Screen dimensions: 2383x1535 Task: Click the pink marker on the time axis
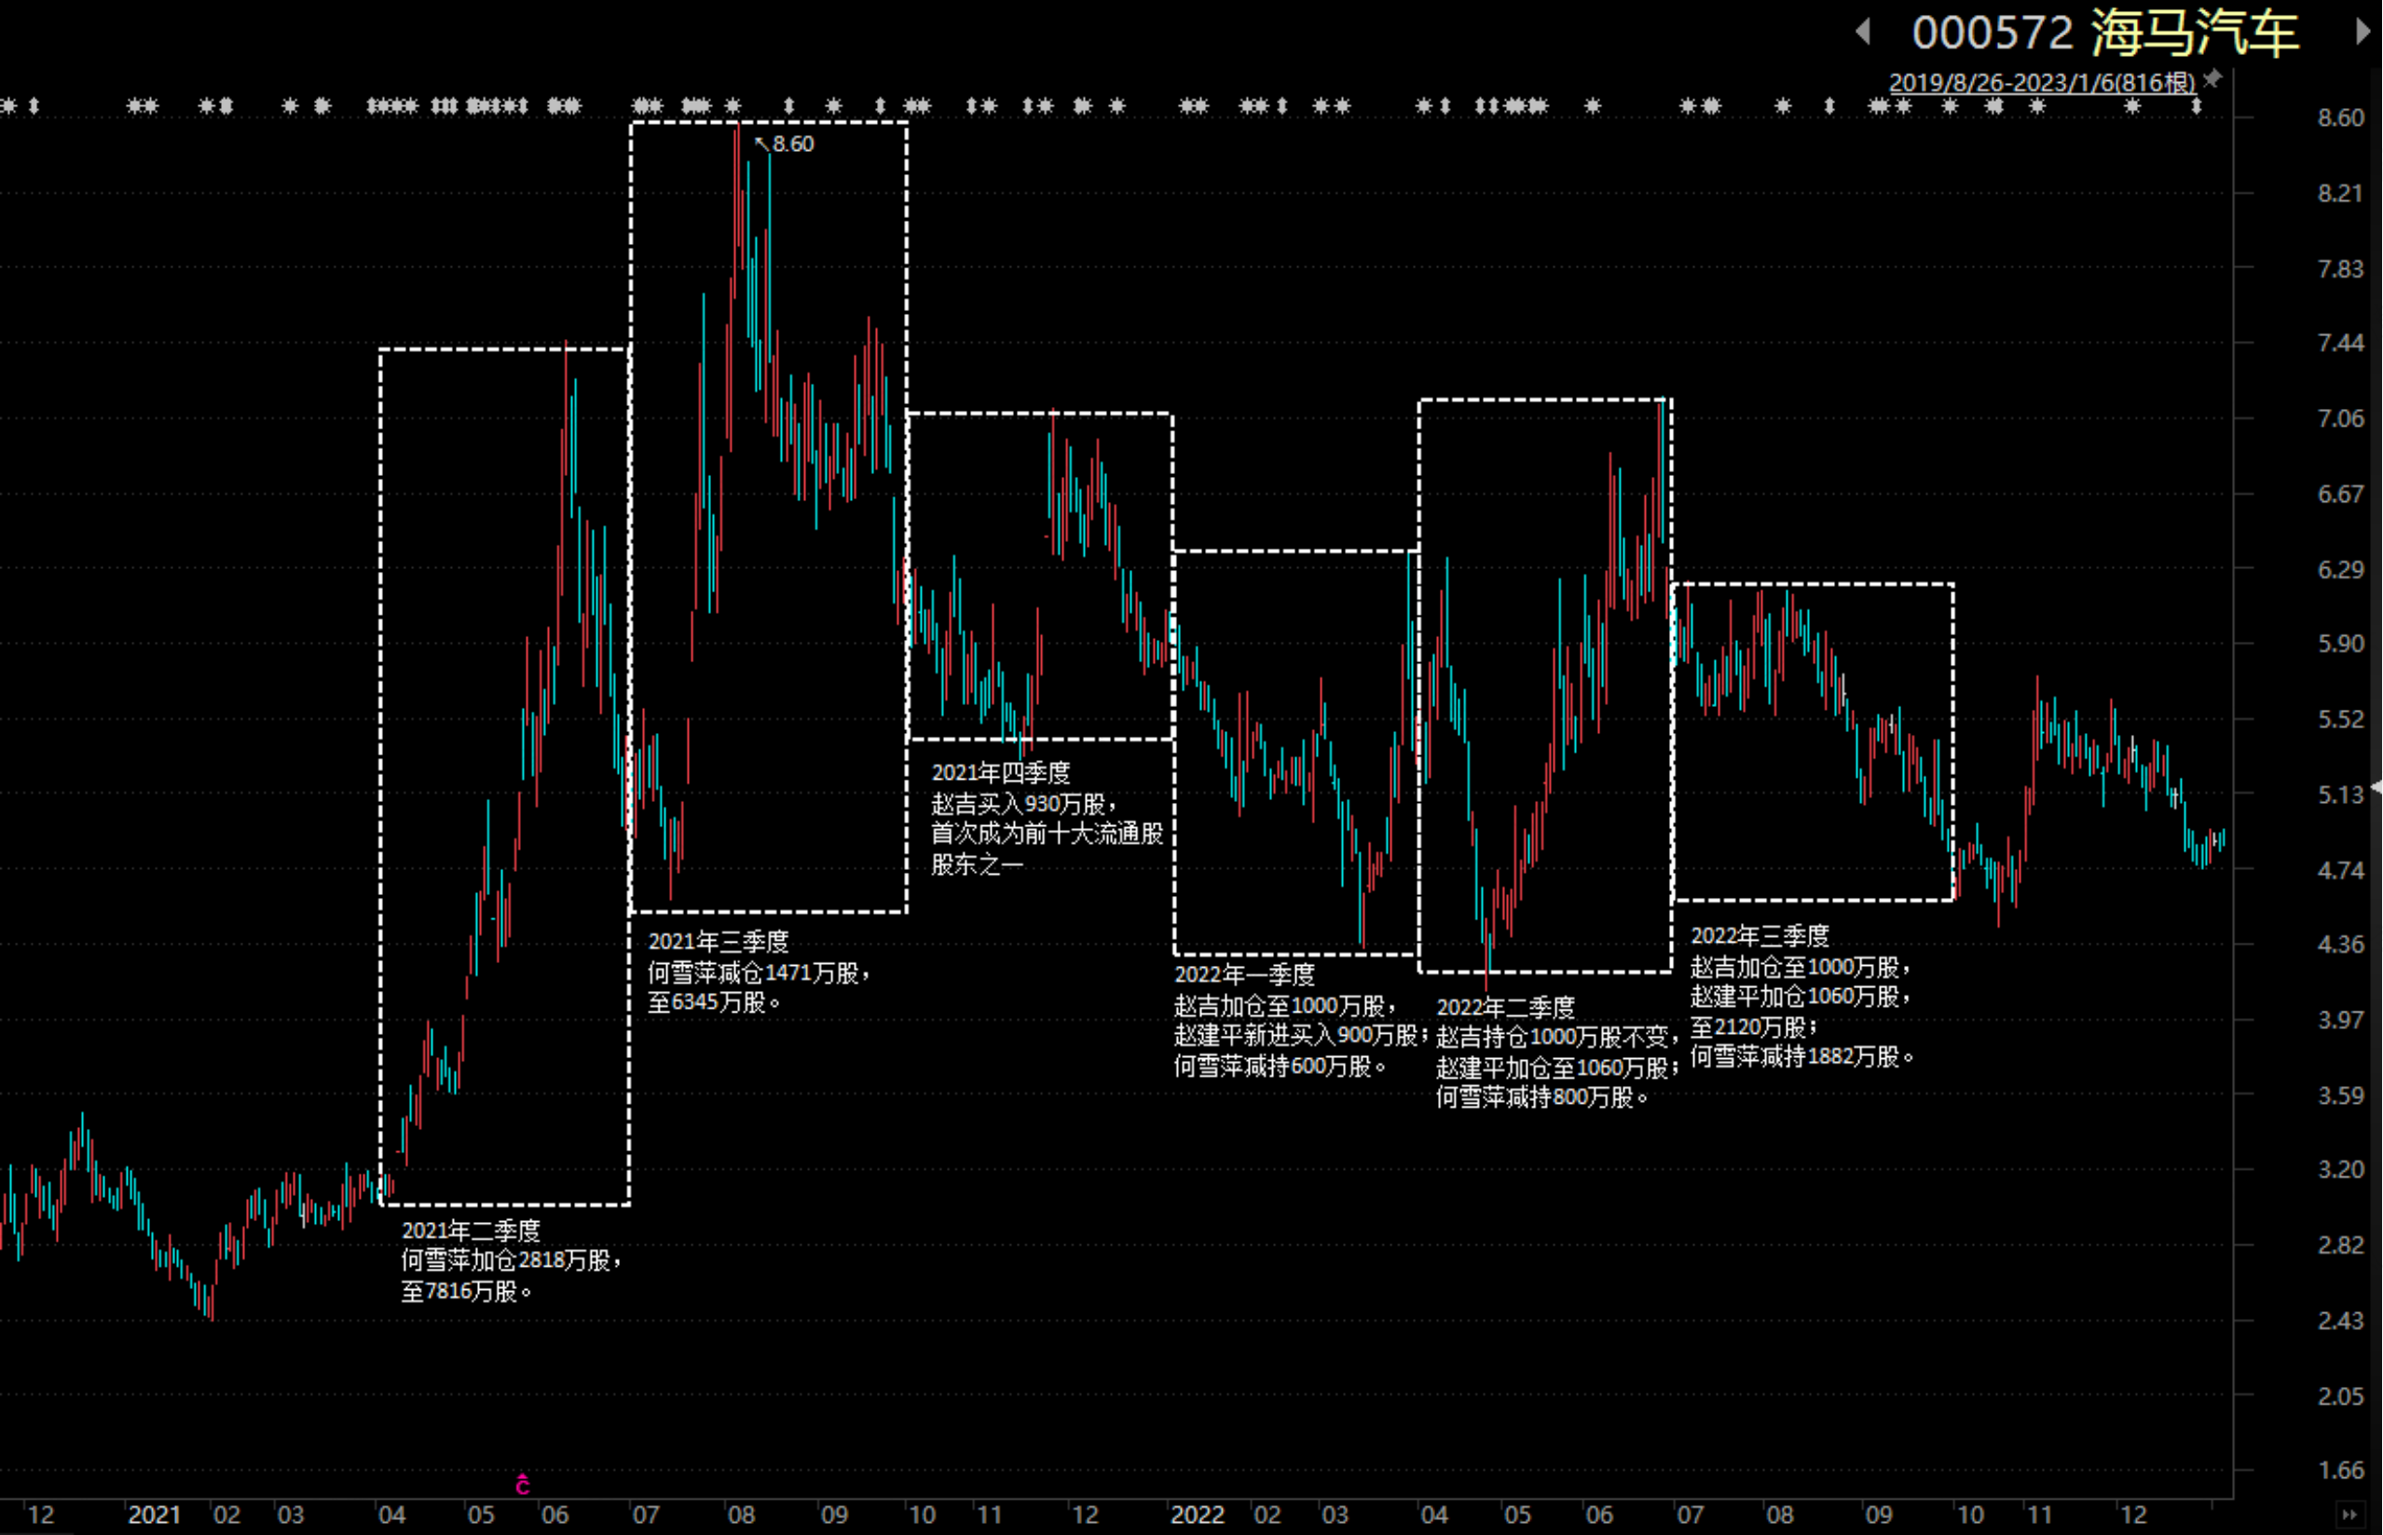(x=523, y=1484)
